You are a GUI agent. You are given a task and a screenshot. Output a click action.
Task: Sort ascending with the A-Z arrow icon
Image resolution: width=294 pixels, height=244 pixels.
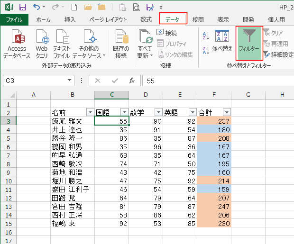tap(206, 36)
